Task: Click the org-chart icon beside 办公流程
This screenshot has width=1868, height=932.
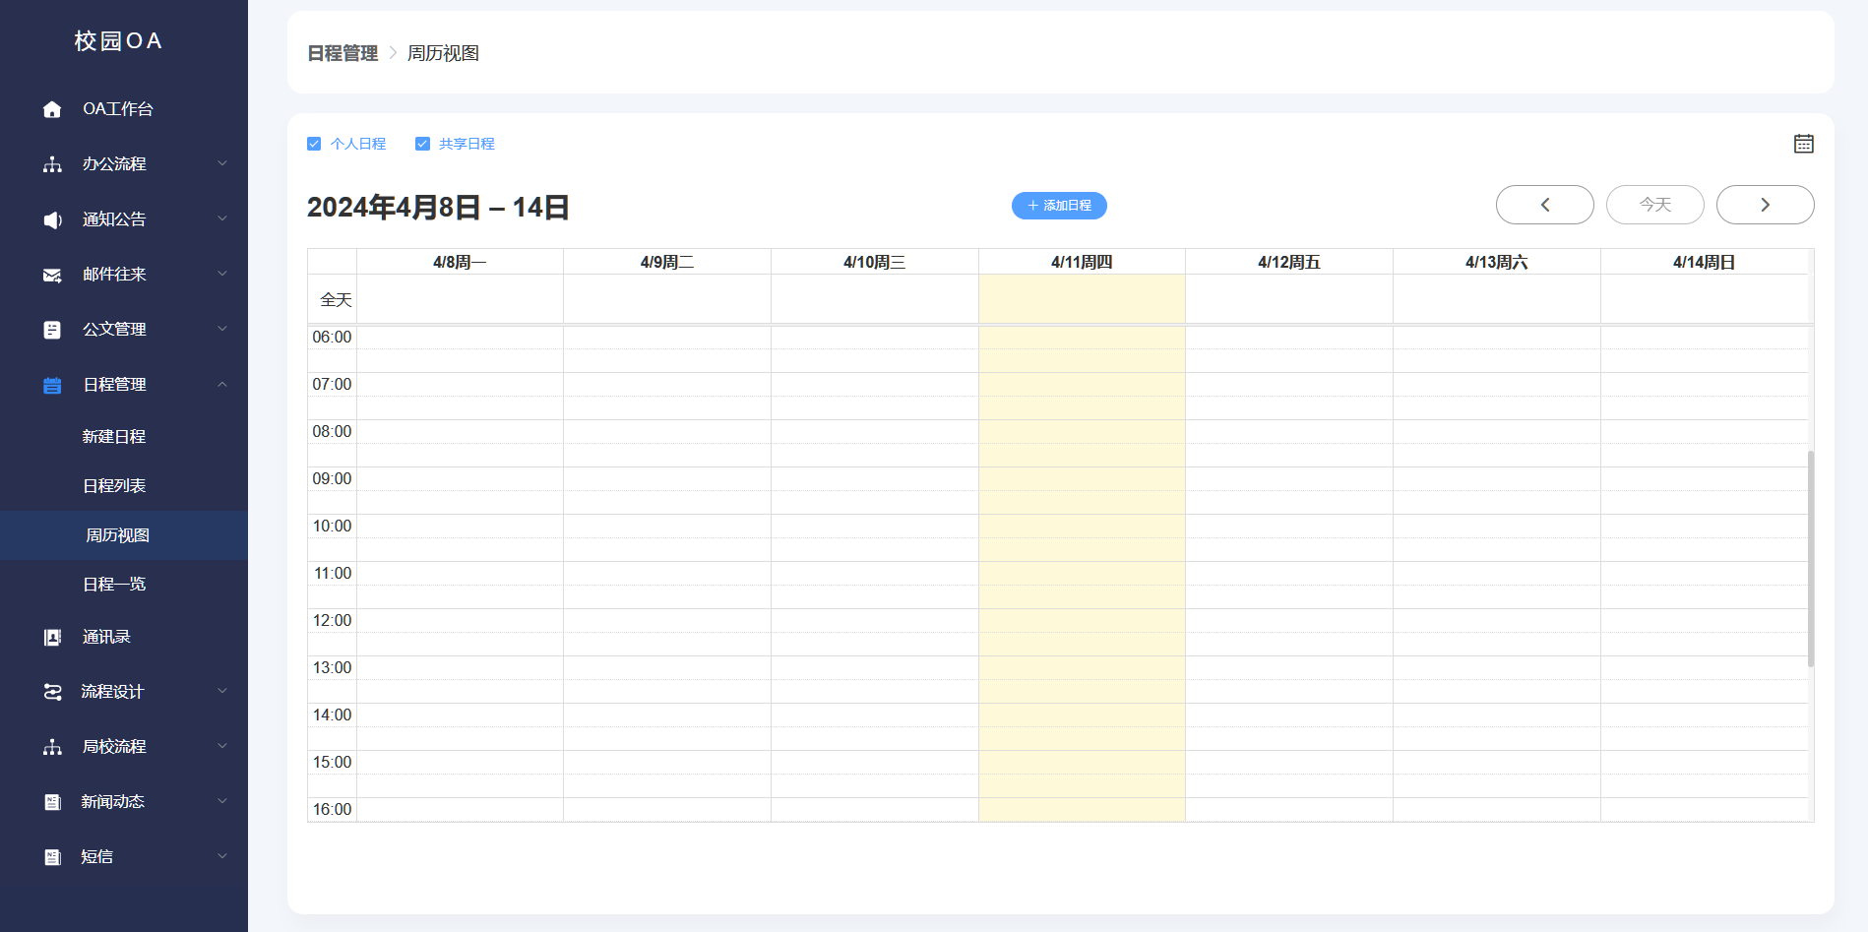Action: [x=52, y=164]
